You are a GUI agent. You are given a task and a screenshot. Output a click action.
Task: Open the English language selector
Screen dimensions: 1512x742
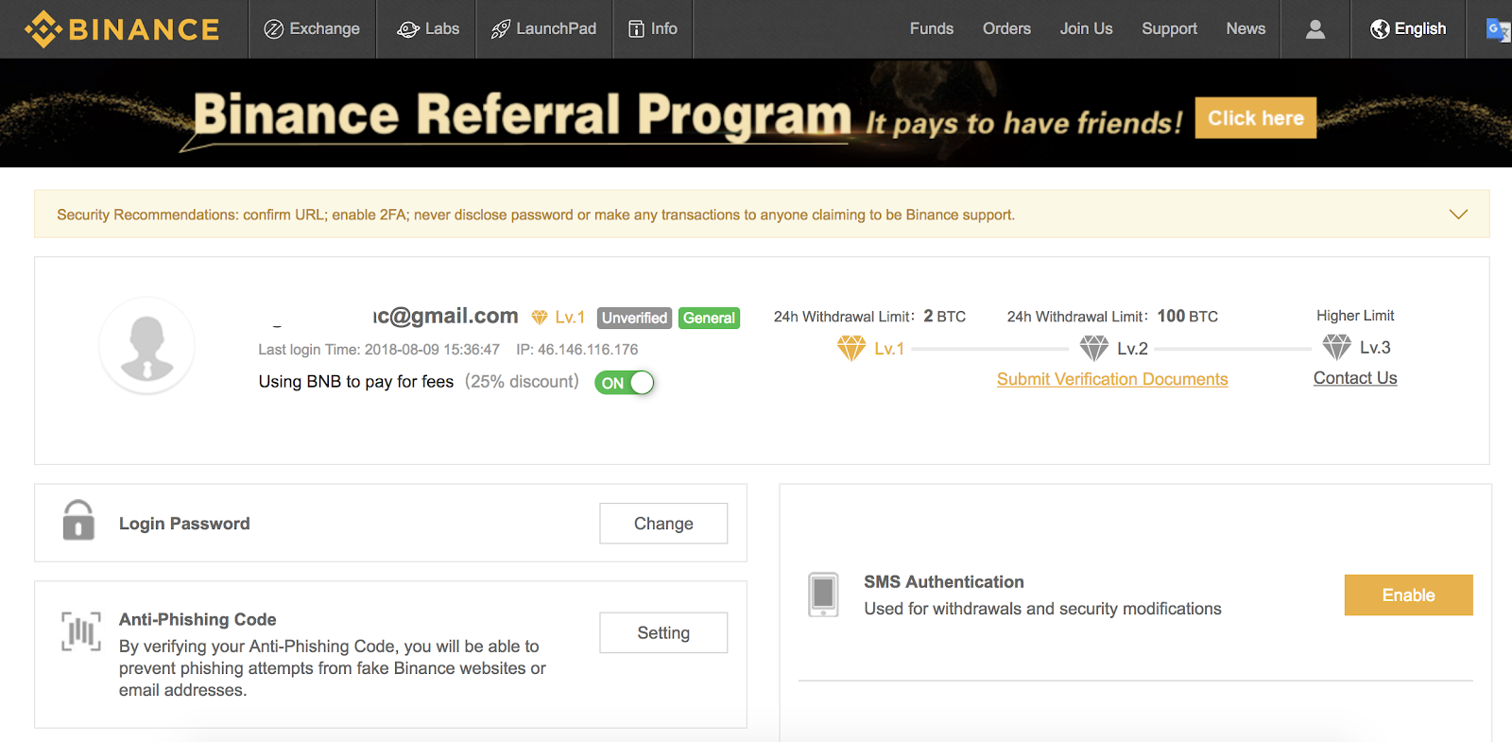[1408, 29]
